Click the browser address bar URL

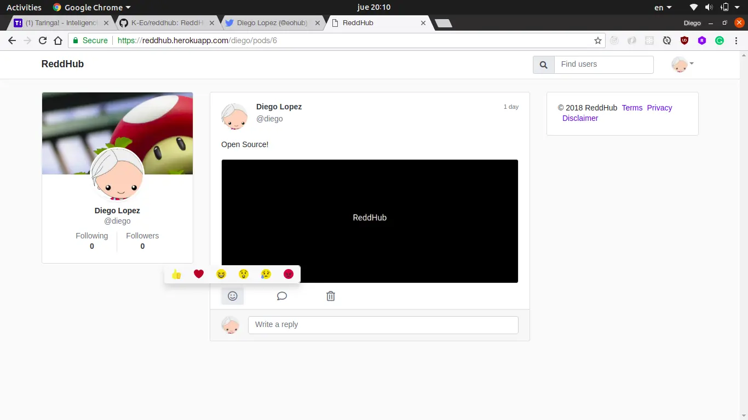[197, 40]
